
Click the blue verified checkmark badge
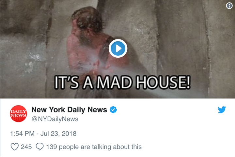click(x=113, y=109)
